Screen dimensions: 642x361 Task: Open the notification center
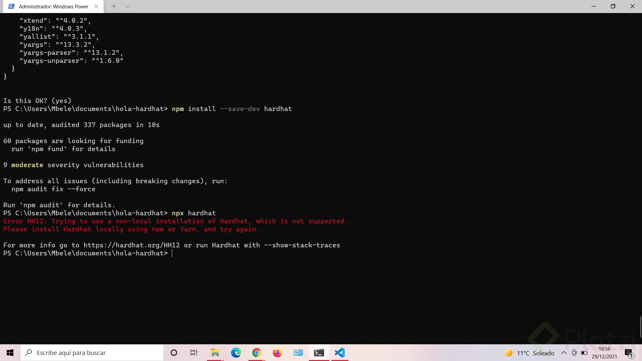pyautogui.click(x=629, y=353)
